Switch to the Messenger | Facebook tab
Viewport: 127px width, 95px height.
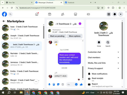coord(49,3)
